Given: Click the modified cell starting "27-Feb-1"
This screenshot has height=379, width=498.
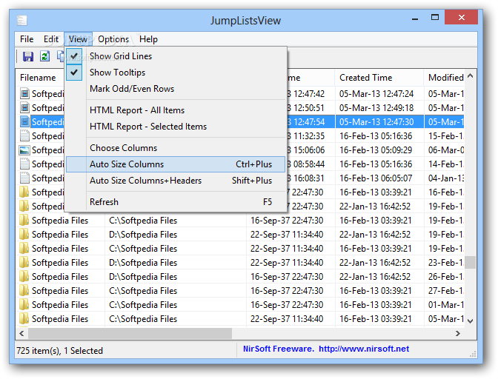Looking at the screenshot, I should [x=446, y=290].
